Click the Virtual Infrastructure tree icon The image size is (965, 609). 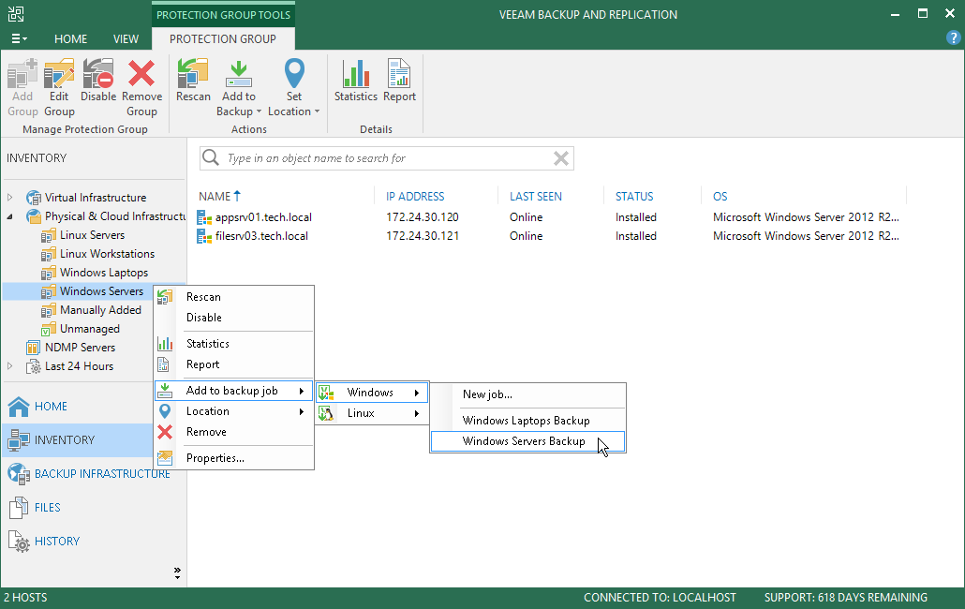point(34,198)
